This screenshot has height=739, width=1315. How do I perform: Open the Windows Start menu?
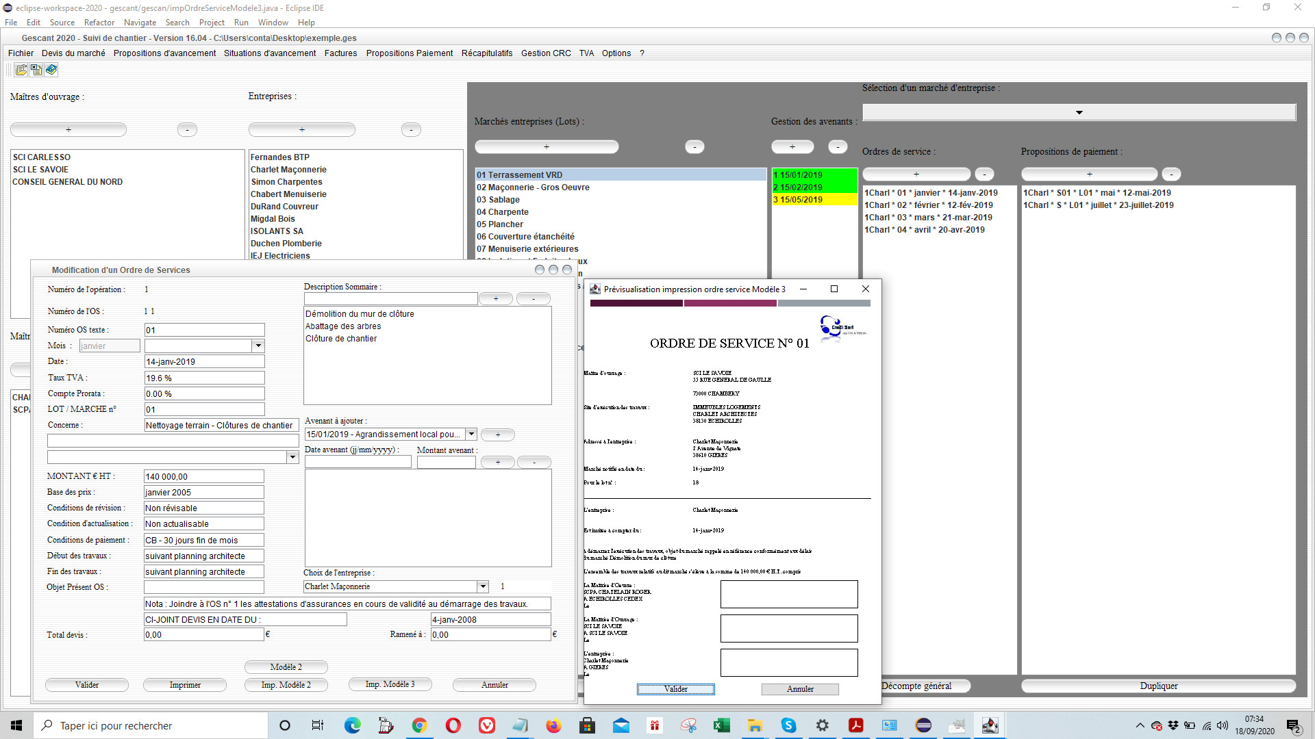pyautogui.click(x=16, y=725)
